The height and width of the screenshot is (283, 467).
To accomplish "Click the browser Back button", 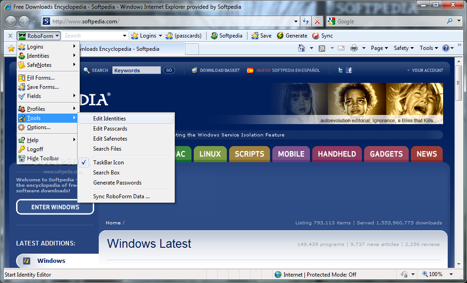I will coord(11,22).
